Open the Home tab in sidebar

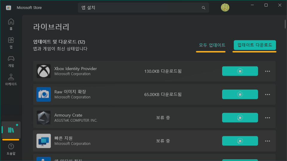(11, 24)
